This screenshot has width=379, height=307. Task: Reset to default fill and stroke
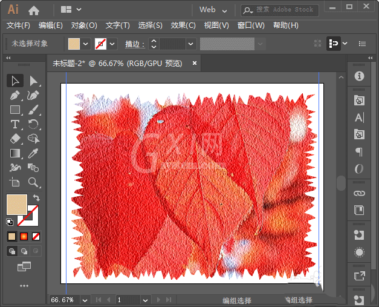click(x=10, y=222)
